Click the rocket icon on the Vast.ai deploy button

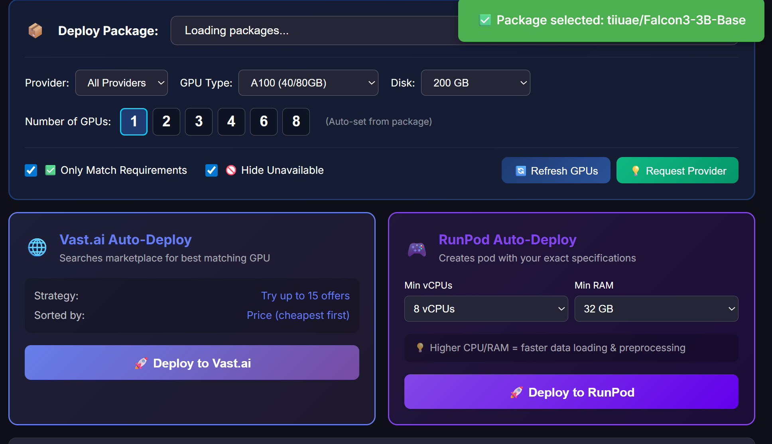[141, 363]
